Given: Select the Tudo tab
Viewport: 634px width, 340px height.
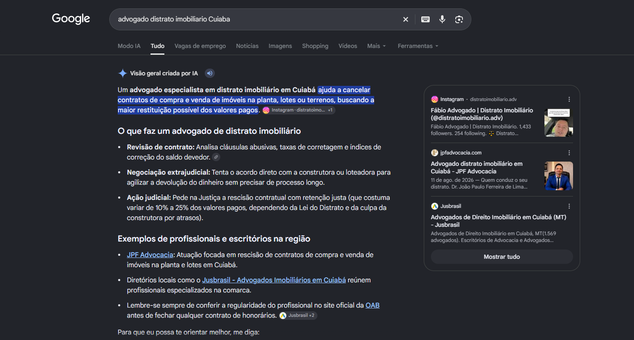Looking at the screenshot, I should (158, 46).
